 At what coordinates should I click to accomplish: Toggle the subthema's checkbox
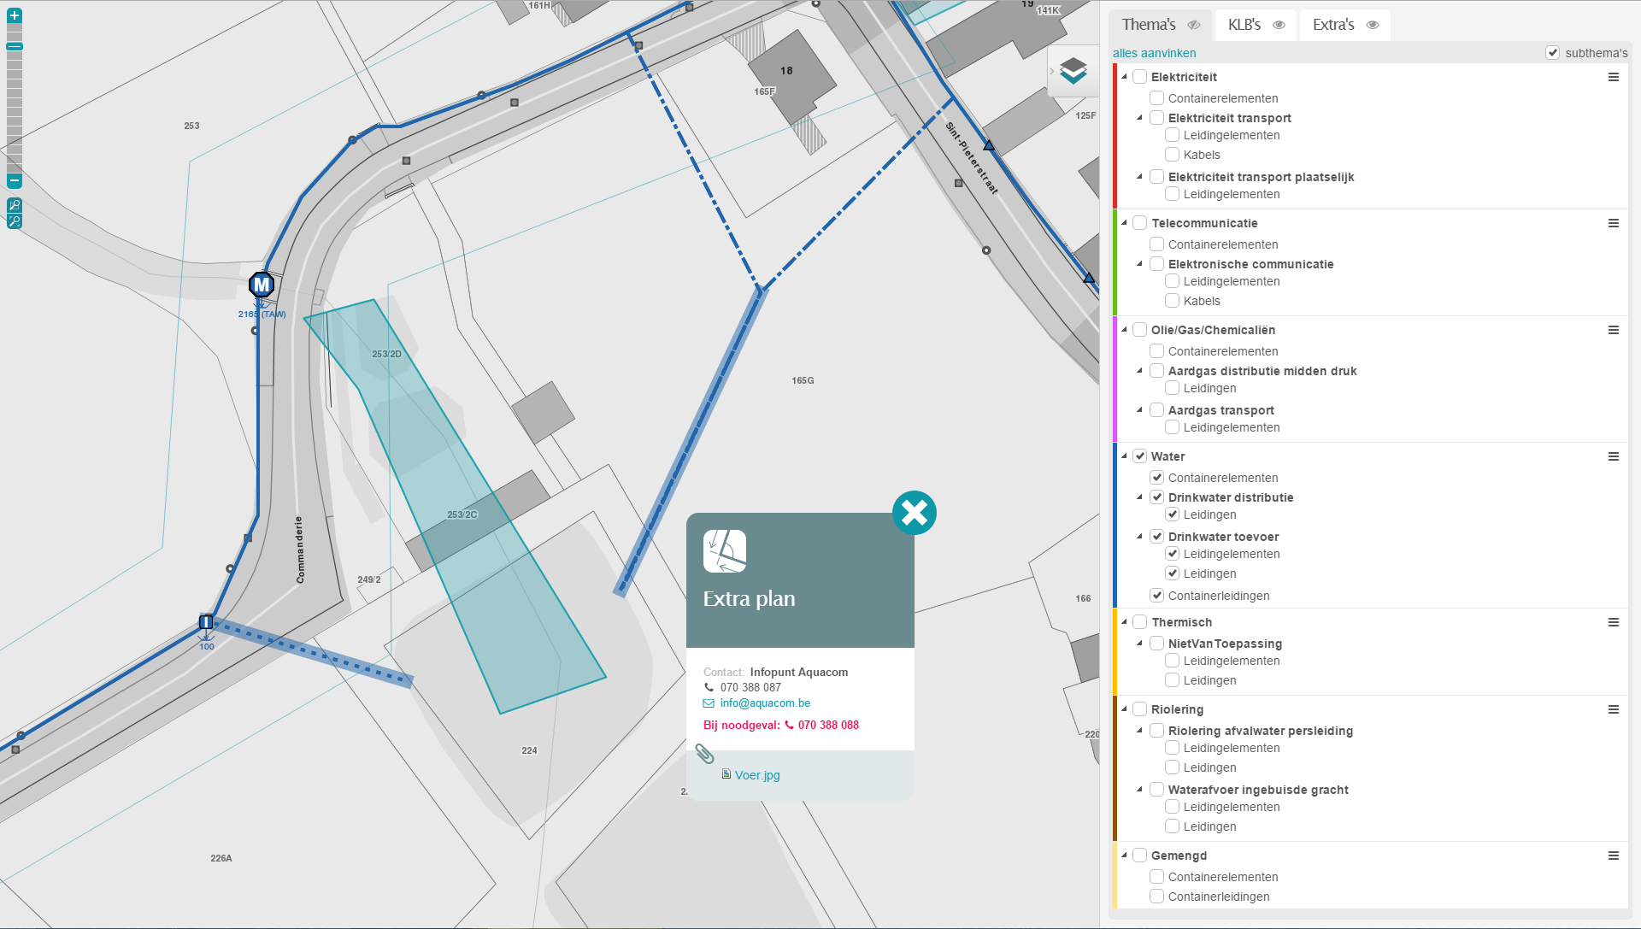point(1553,53)
